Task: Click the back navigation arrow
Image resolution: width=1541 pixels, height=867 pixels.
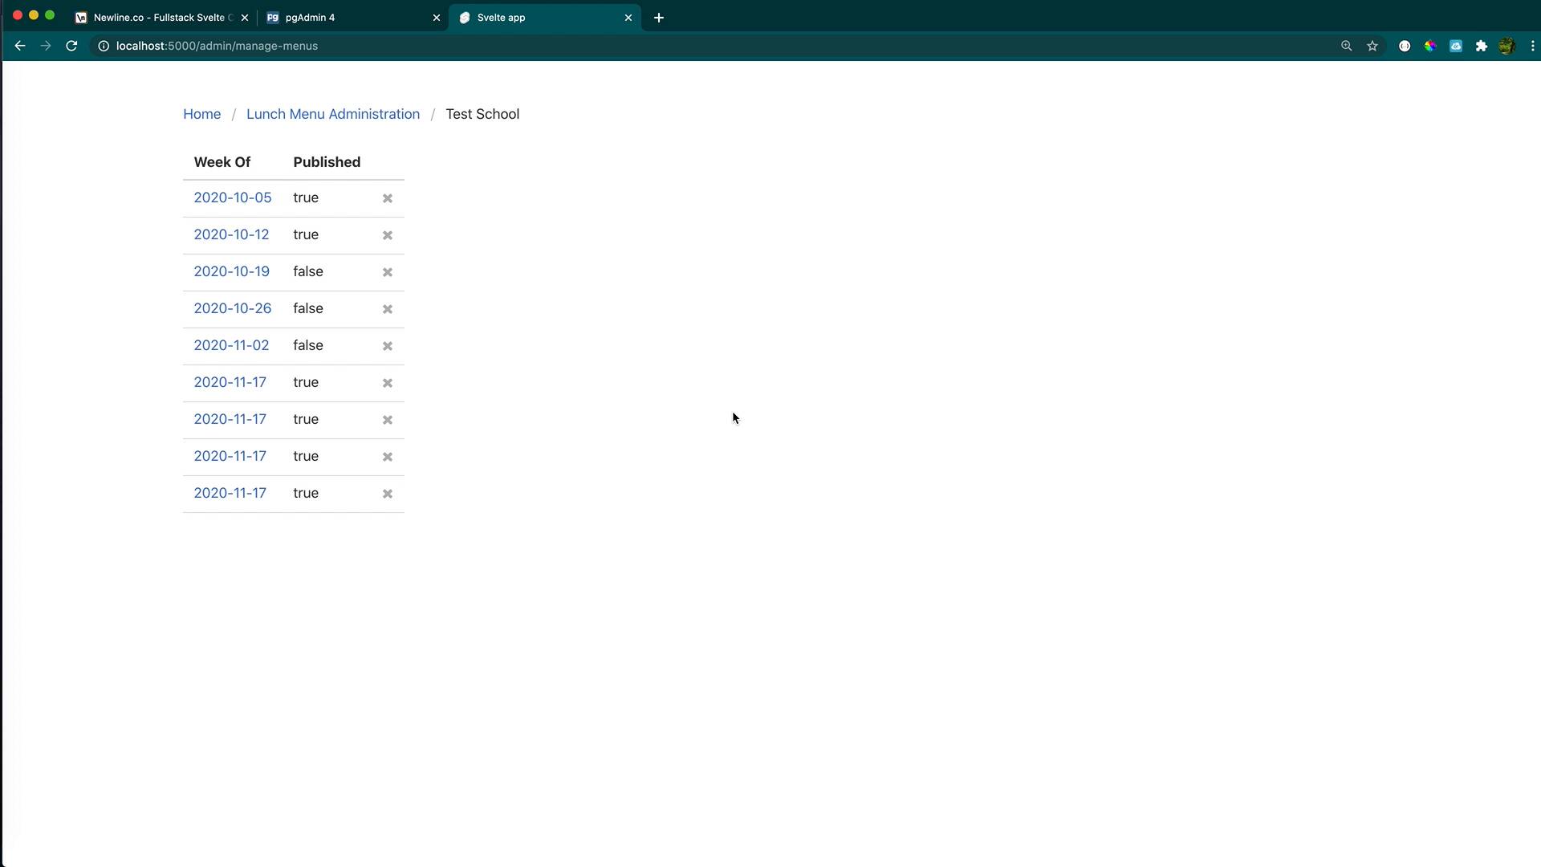Action: click(x=20, y=46)
